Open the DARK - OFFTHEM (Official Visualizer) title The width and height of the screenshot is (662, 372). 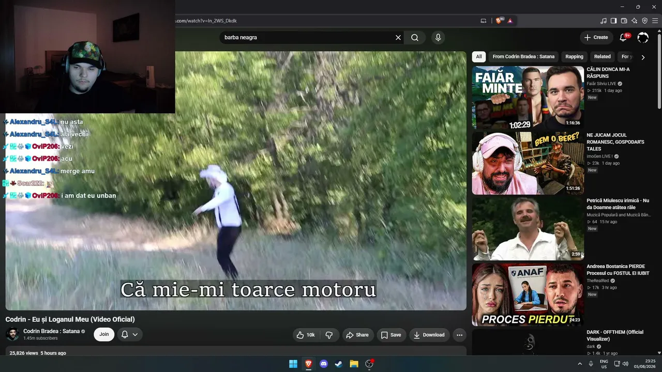[x=615, y=335]
